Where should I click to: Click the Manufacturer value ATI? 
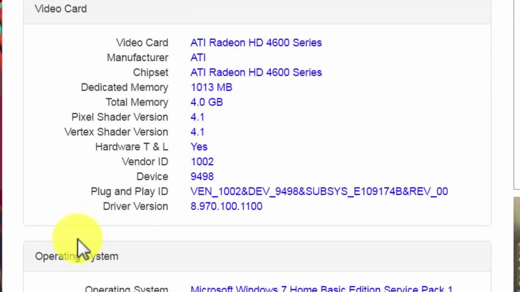click(198, 58)
